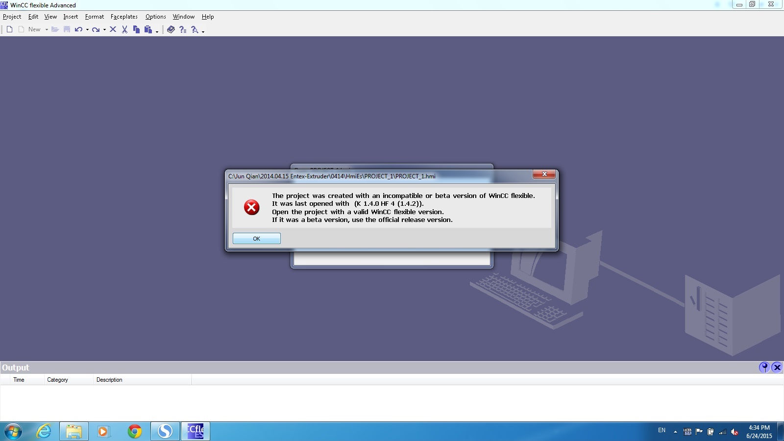
Task: Open the Window menu
Action: coord(184,17)
